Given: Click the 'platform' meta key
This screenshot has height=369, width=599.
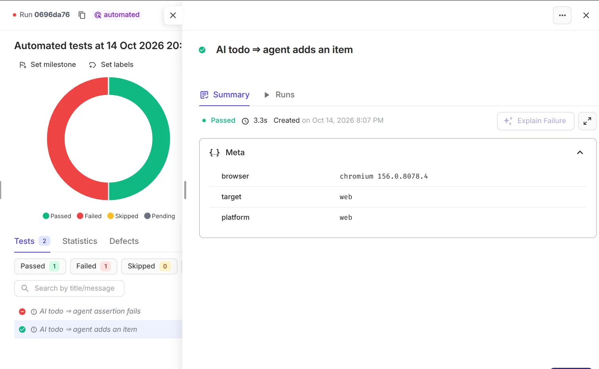Looking at the screenshot, I should pyautogui.click(x=235, y=217).
